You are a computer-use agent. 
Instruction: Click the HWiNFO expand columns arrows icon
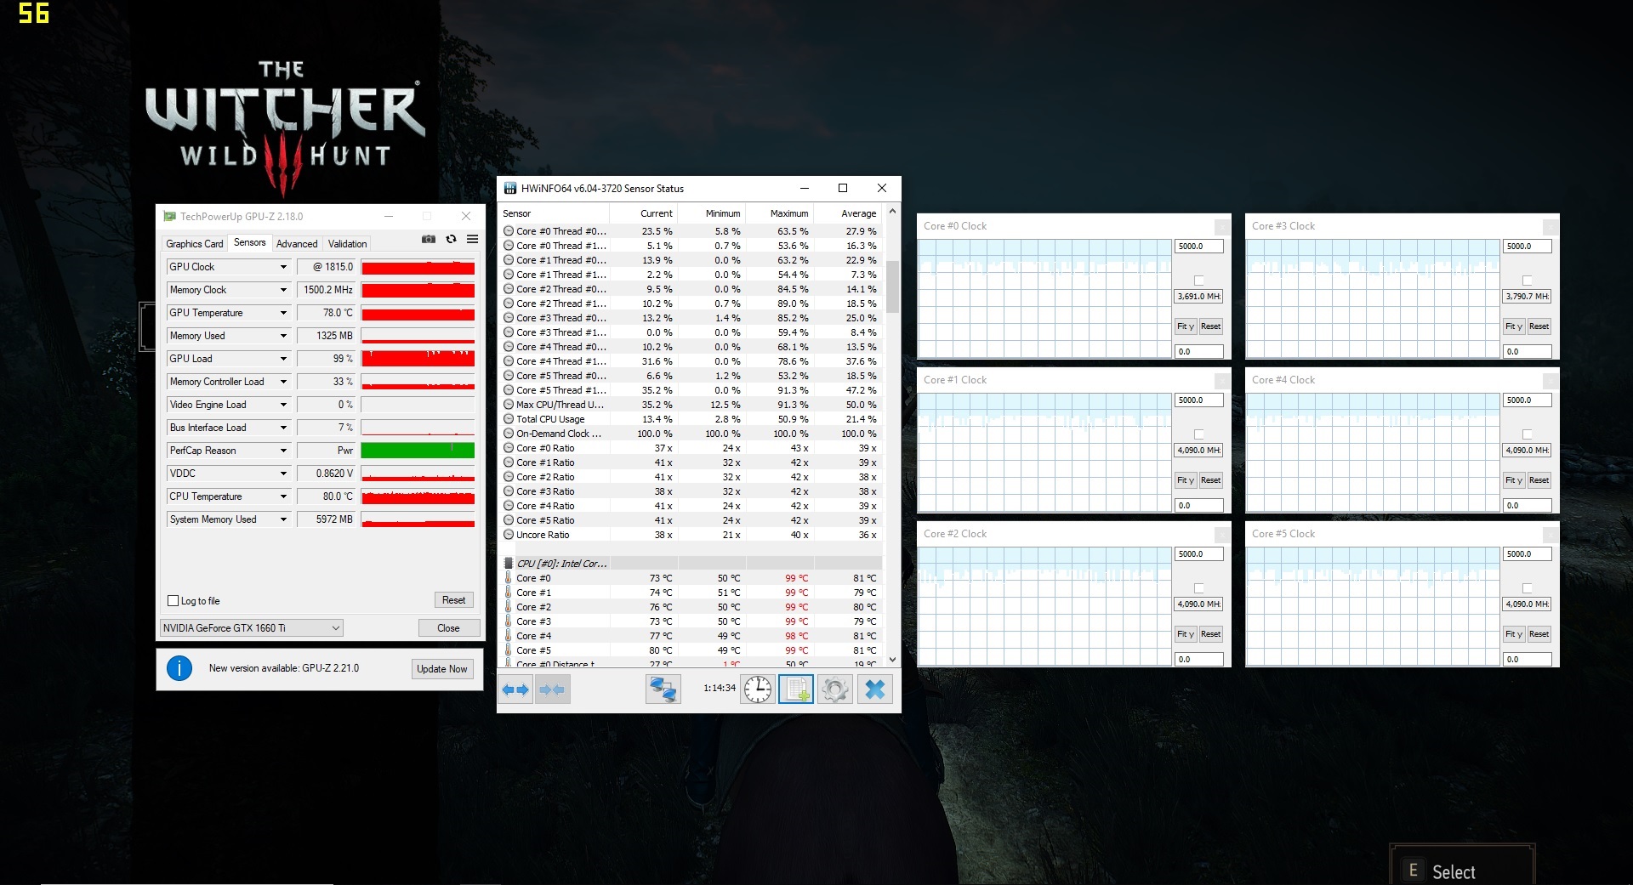point(515,689)
